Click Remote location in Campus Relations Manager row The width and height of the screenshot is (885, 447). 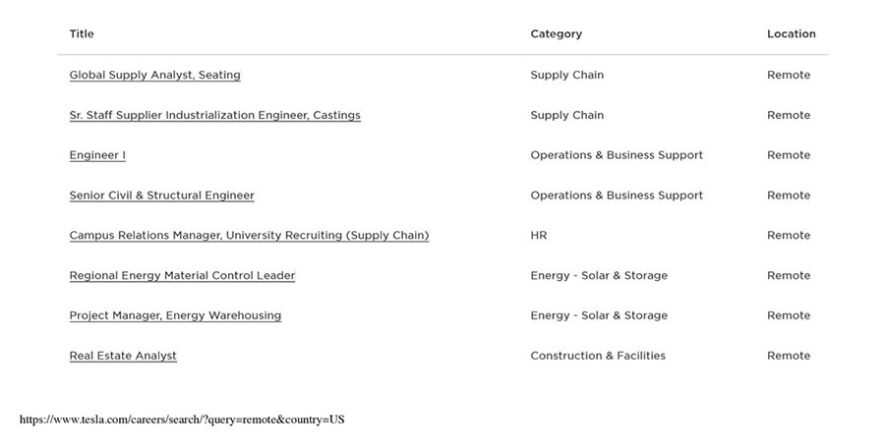[x=789, y=236]
